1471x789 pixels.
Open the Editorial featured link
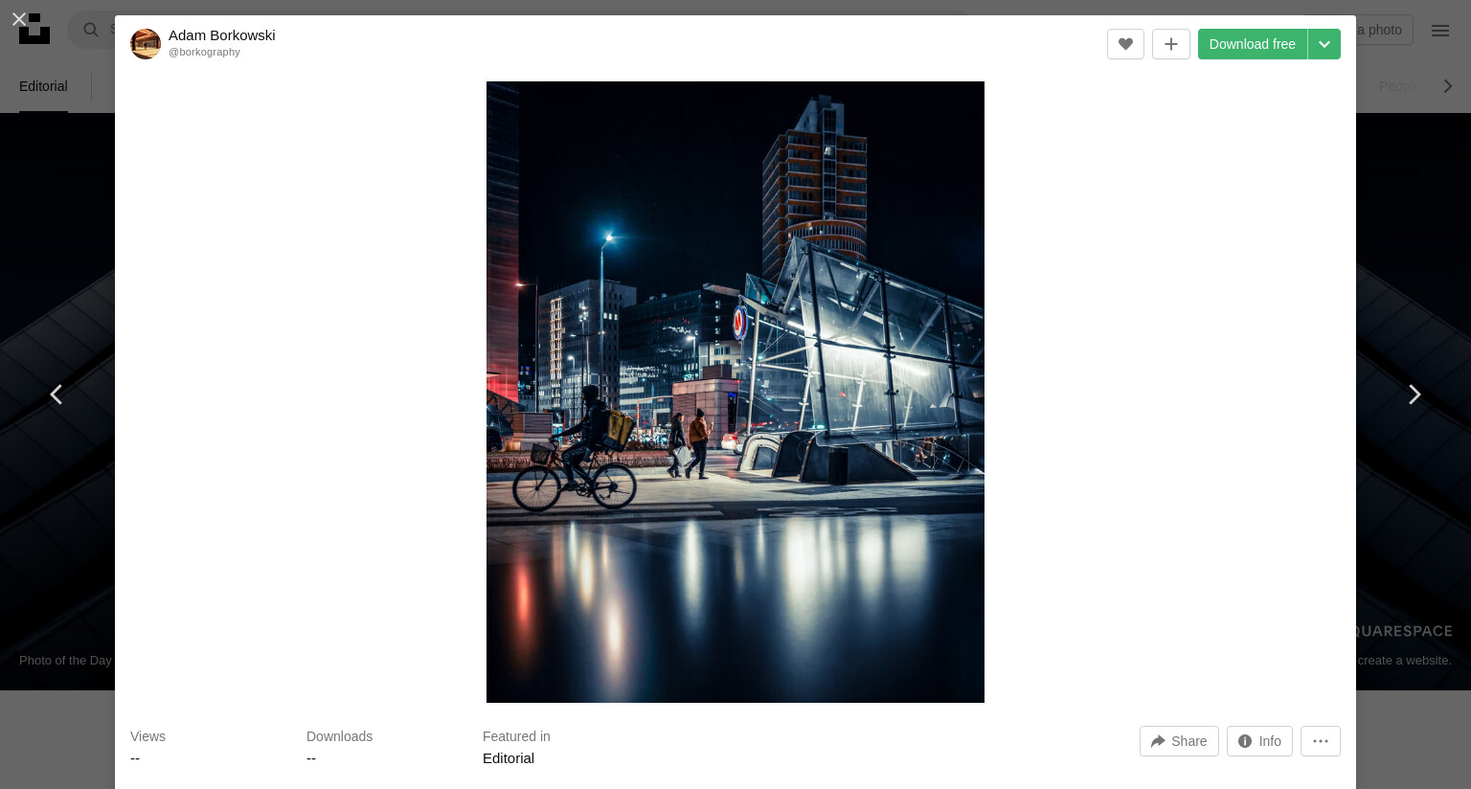pos(509,758)
